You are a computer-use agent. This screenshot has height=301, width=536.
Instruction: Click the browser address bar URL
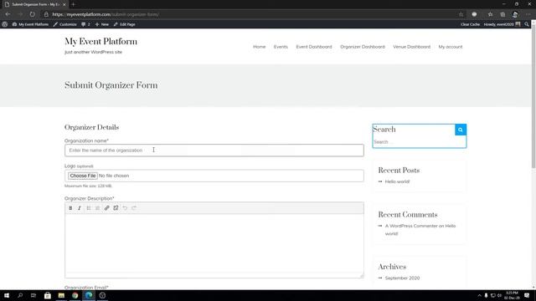pos(106,14)
